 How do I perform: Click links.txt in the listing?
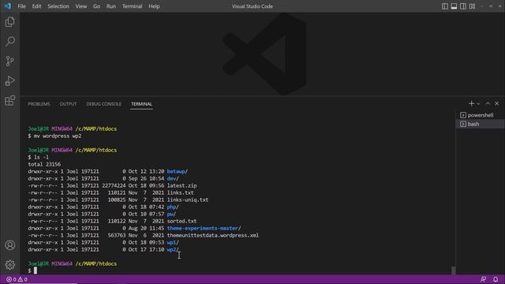coord(181,192)
